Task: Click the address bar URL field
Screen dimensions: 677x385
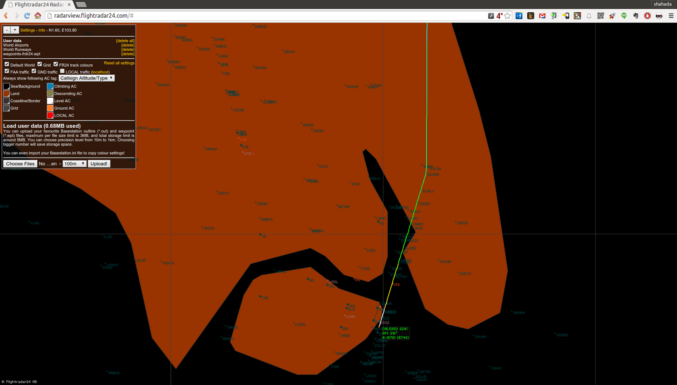Action: [x=267, y=16]
